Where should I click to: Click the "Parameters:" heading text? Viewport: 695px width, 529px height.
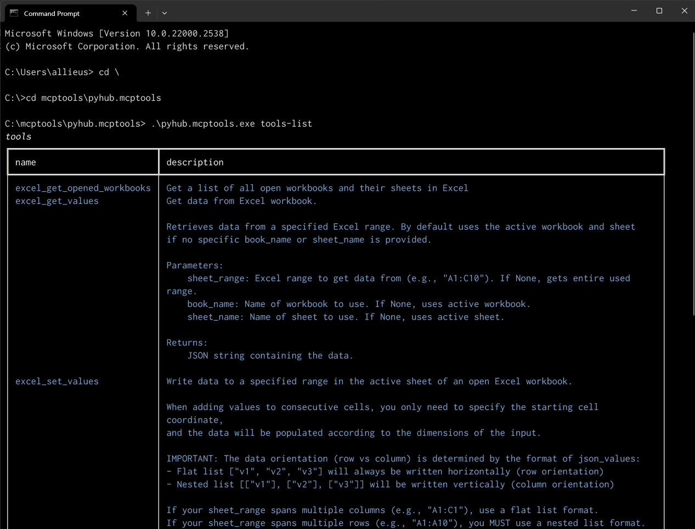pos(195,265)
